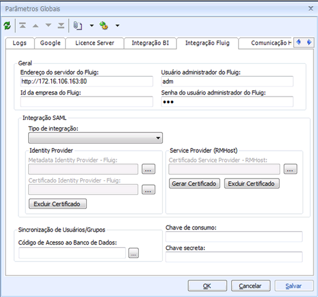
Task: Open dropdown arrow next to processes gear
Action: point(117,26)
